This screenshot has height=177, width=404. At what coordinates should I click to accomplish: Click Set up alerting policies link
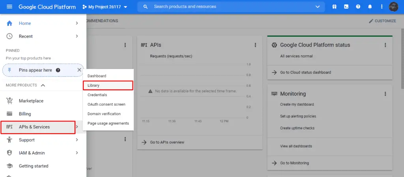(x=298, y=116)
